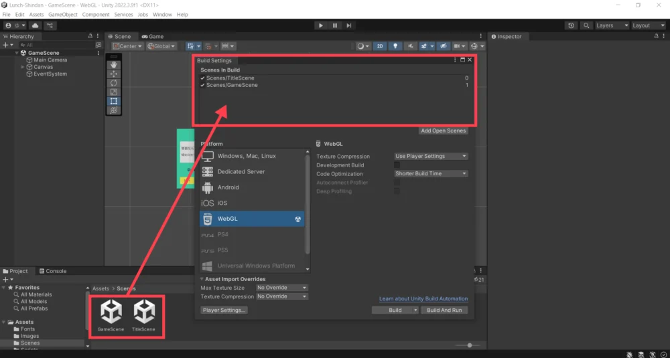Select Dedicated Server platform

tap(252, 171)
